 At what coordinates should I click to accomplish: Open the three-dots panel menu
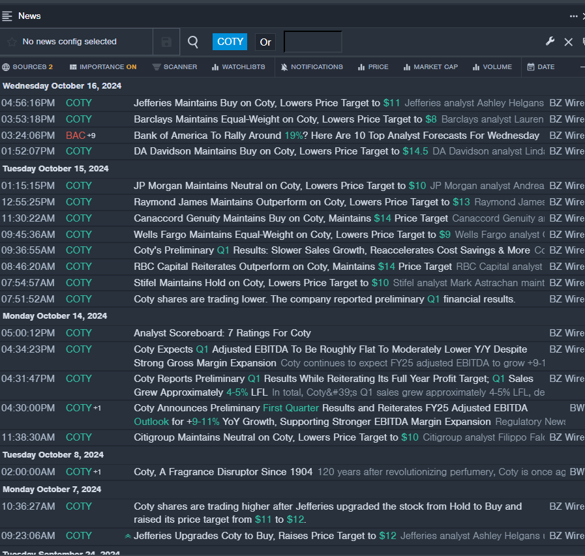coord(573,16)
